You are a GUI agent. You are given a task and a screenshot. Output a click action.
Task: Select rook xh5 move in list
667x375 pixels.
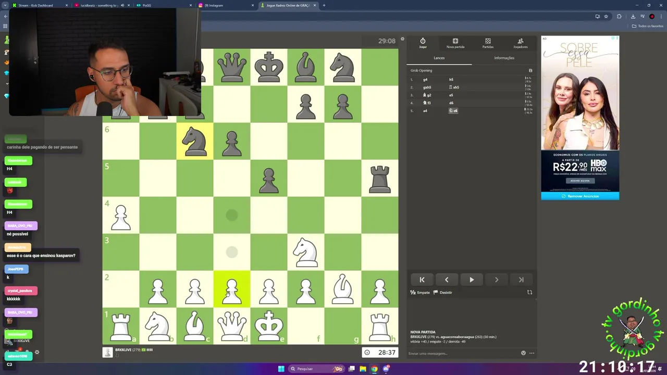coord(454,87)
